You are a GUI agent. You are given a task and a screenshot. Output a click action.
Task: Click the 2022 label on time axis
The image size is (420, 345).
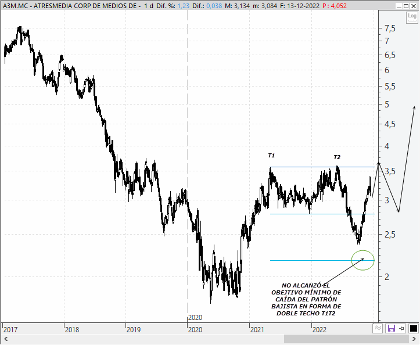[320, 329]
